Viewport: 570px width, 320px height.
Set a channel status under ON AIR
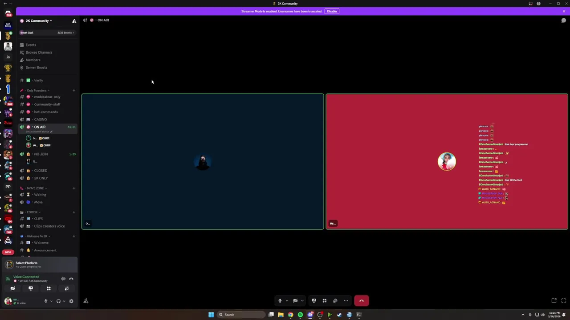(x=40, y=132)
